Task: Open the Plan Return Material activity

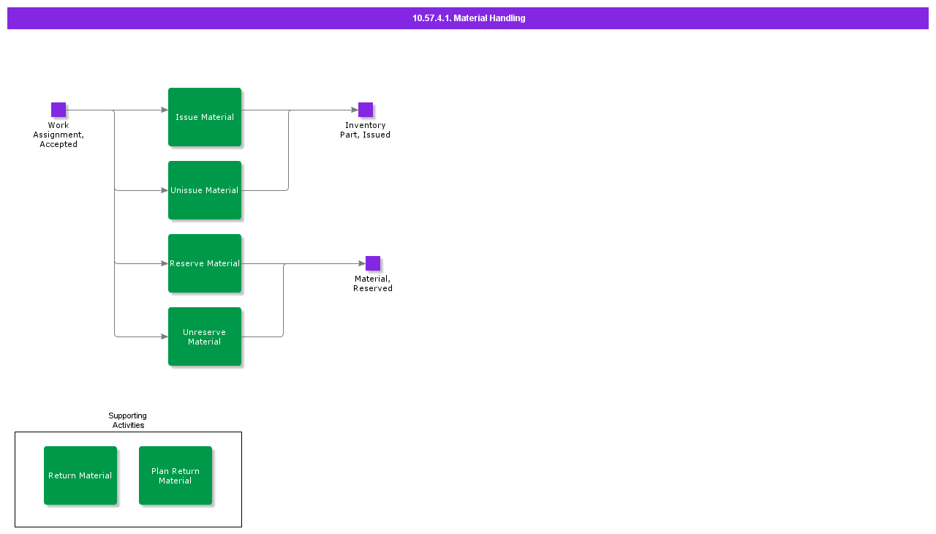Action: pos(175,475)
